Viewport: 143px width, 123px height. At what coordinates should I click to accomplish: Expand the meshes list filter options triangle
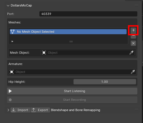(x=12, y=41)
